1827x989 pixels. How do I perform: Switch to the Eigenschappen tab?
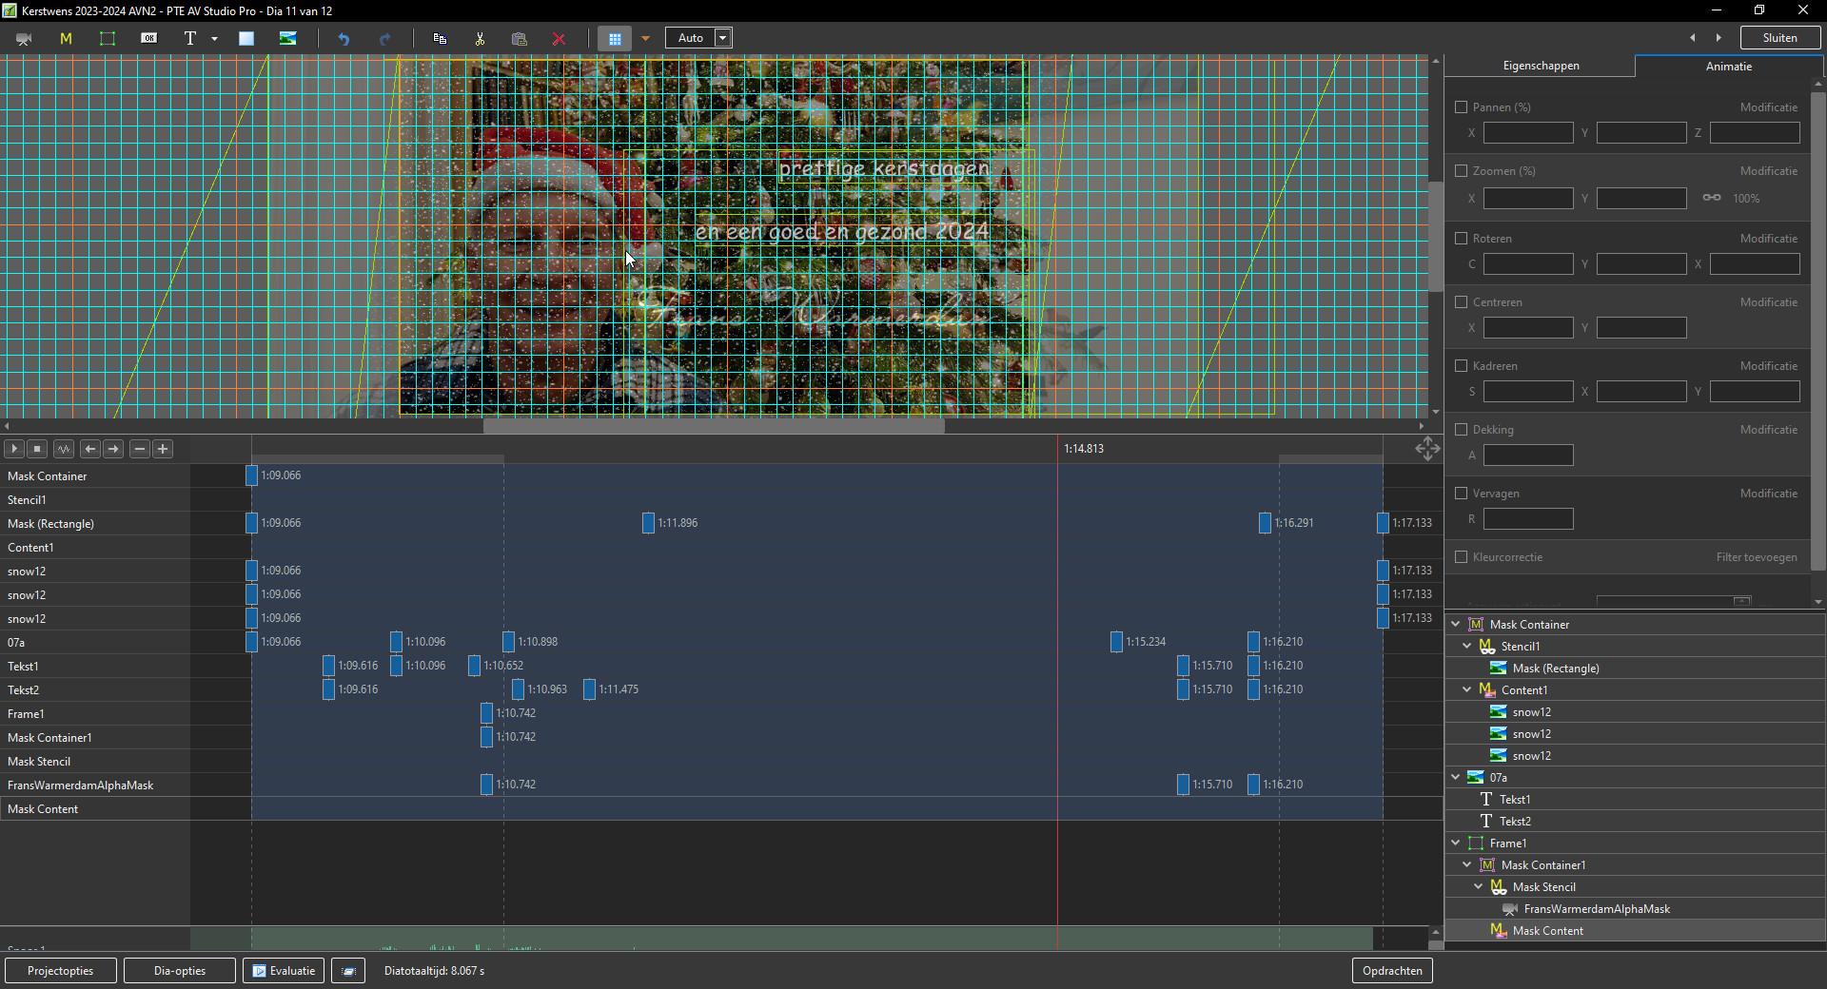point(1541,66)
